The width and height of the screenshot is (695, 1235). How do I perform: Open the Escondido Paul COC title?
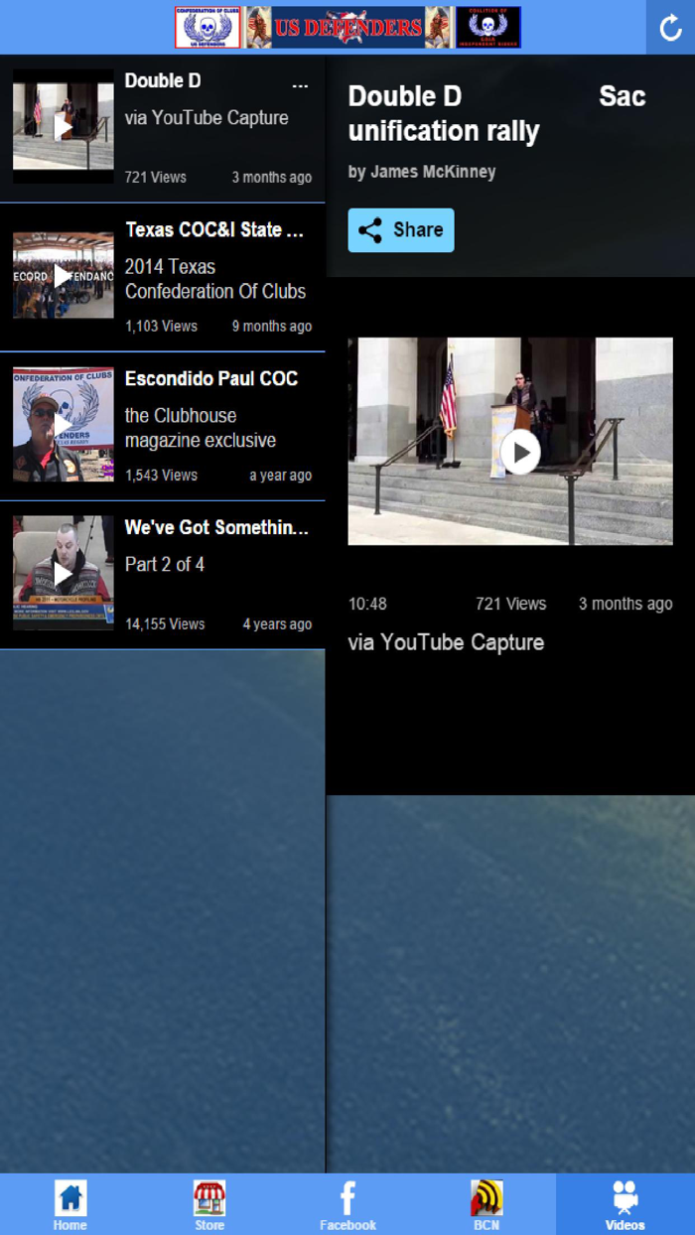211,379
